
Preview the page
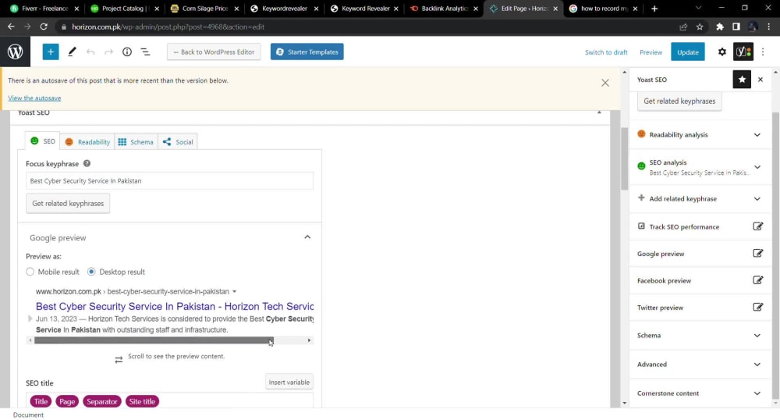[x=651, y=52]
